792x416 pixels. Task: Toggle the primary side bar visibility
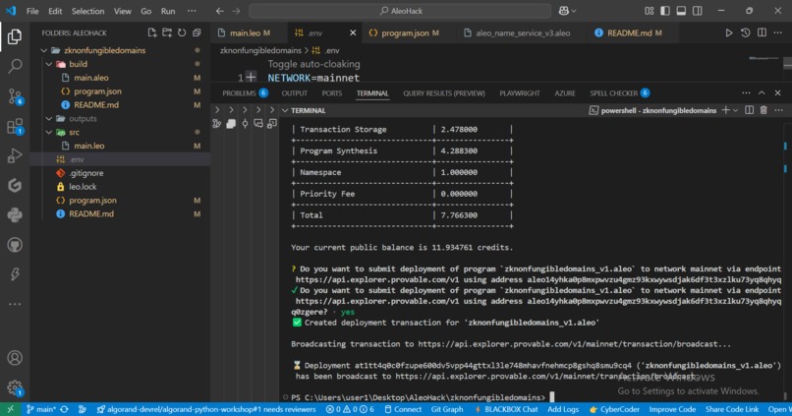(665, 11)
